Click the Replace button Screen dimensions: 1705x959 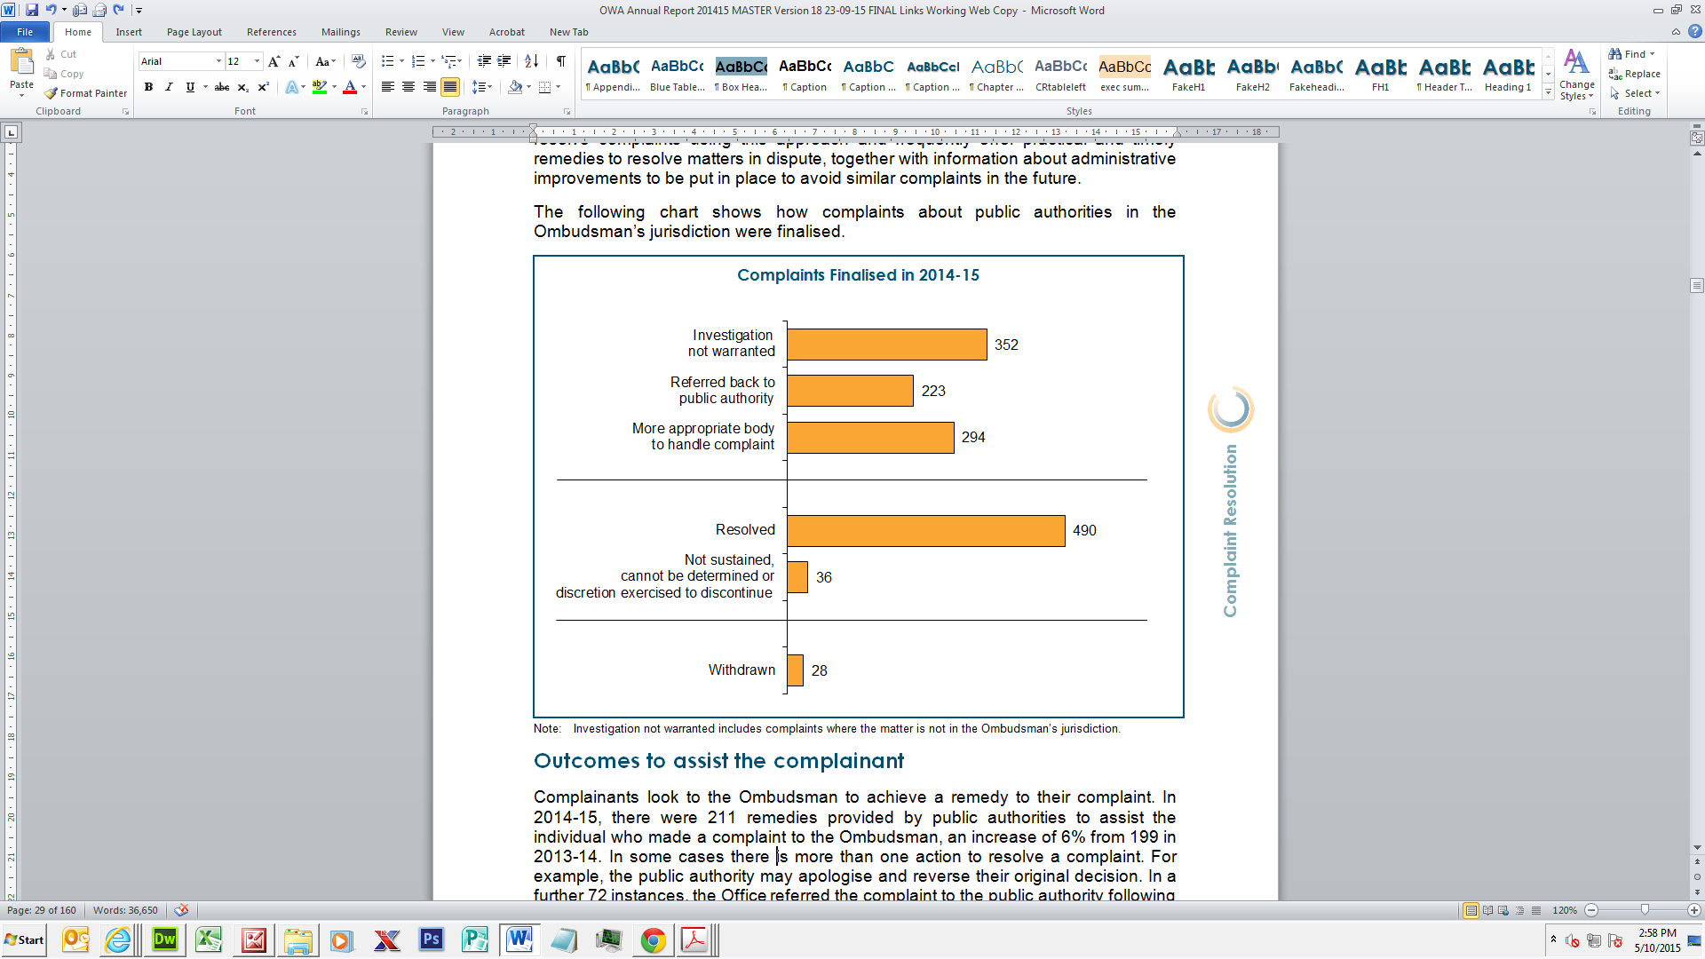tap(1635, 74)
